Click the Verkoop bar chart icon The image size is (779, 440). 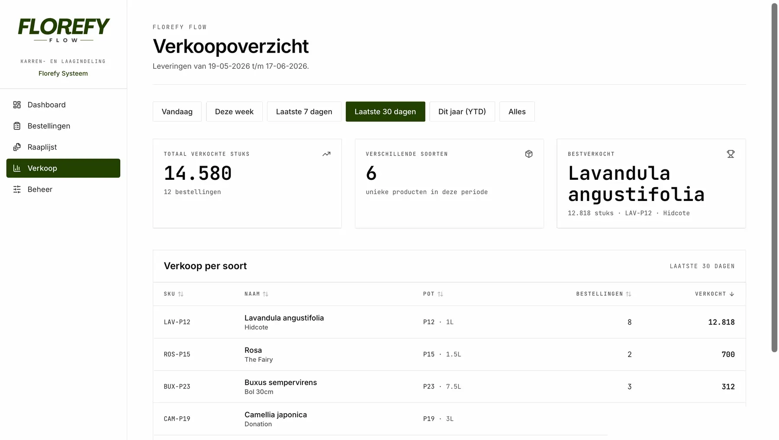point(17,168)
